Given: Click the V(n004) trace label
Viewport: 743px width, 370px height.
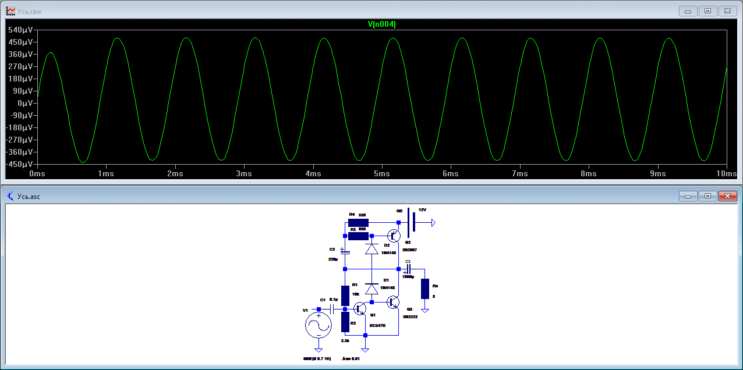Looking at the screenshot, I should click(382, 24).
